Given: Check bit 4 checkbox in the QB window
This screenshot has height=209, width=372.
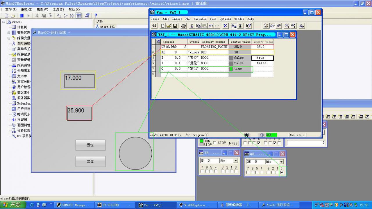Looking at the screenshot, I should coord(262,172).
